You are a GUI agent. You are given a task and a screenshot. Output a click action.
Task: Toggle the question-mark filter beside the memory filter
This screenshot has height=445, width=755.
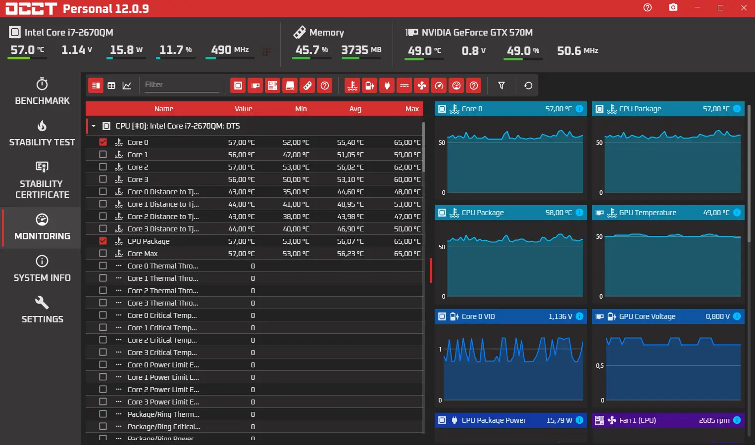pyautogui.click(x=325, y=86)
